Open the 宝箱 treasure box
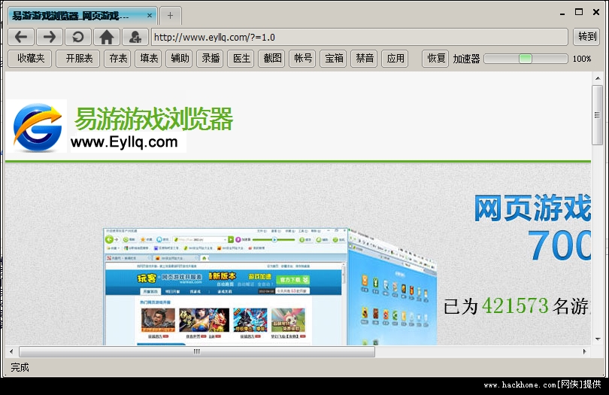This screenshot has height=395, width=609. click(334, 59)
